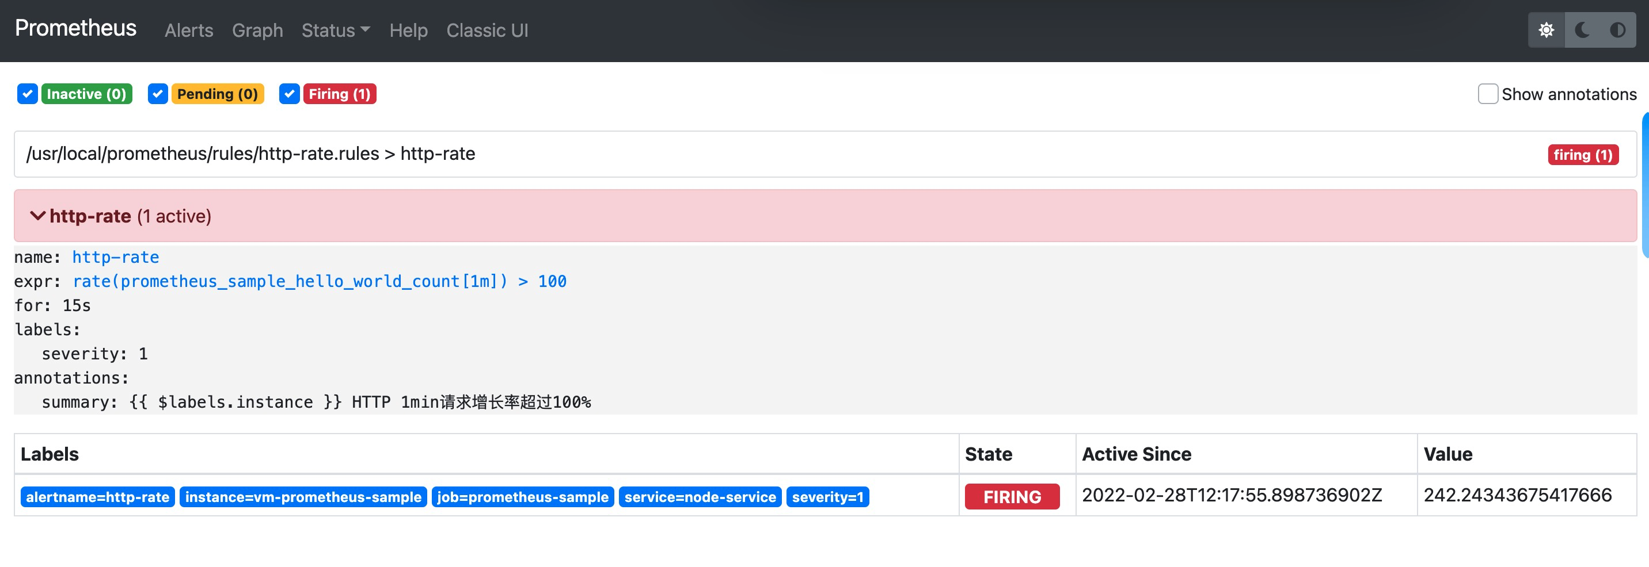The height and width of the screenshot is (567, 1649).
Task: Open the Status dropdown menu
Action: coord(336,30)
